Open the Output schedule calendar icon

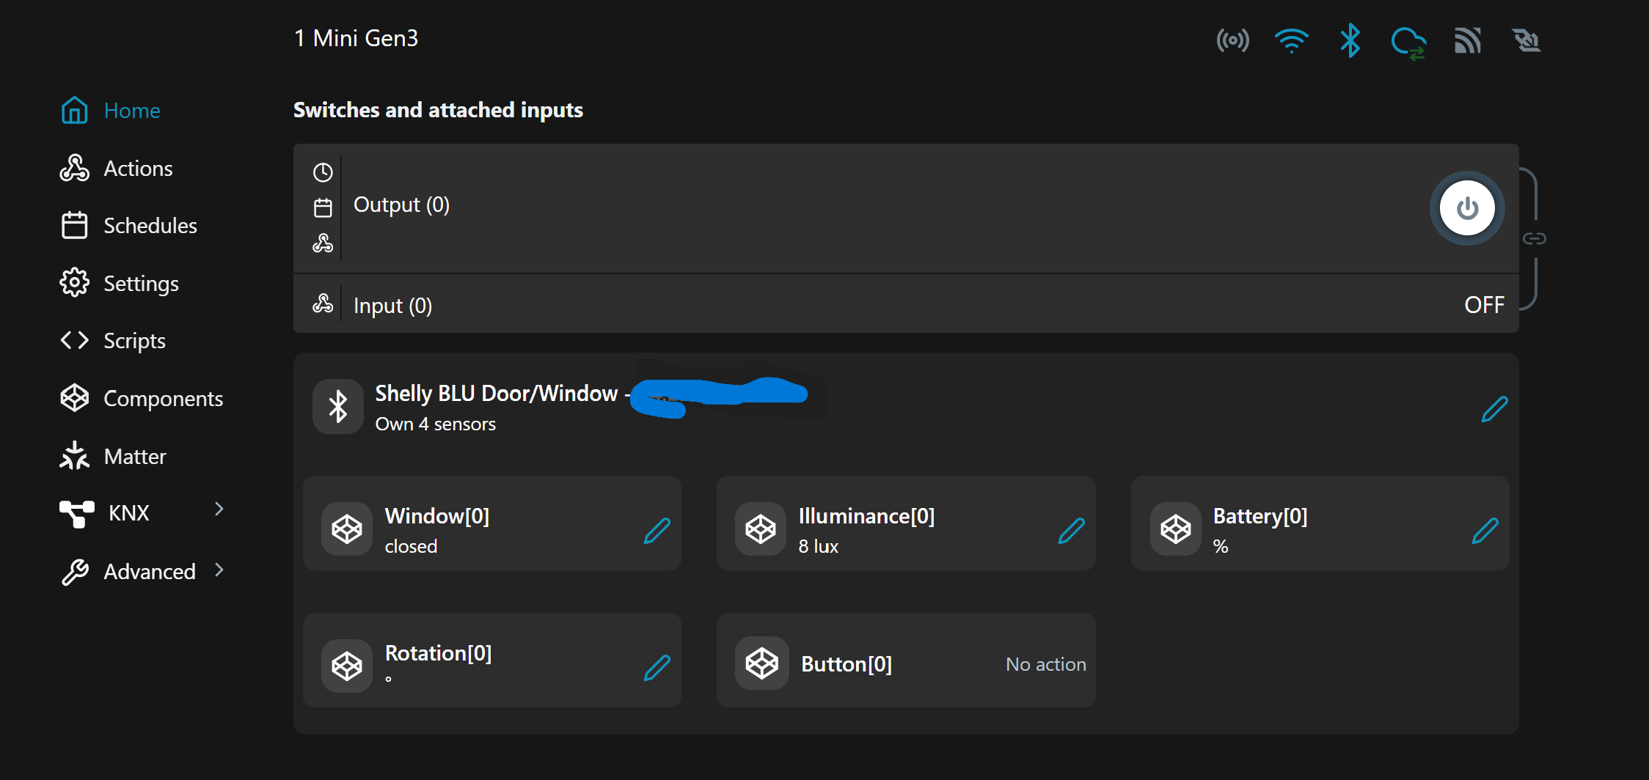pos(323,208)
